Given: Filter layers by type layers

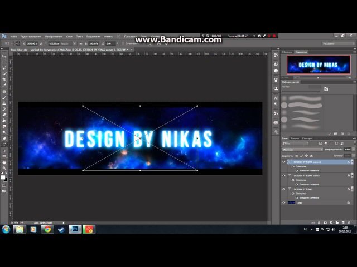Looking at the screenshot, I should point(331,144).
